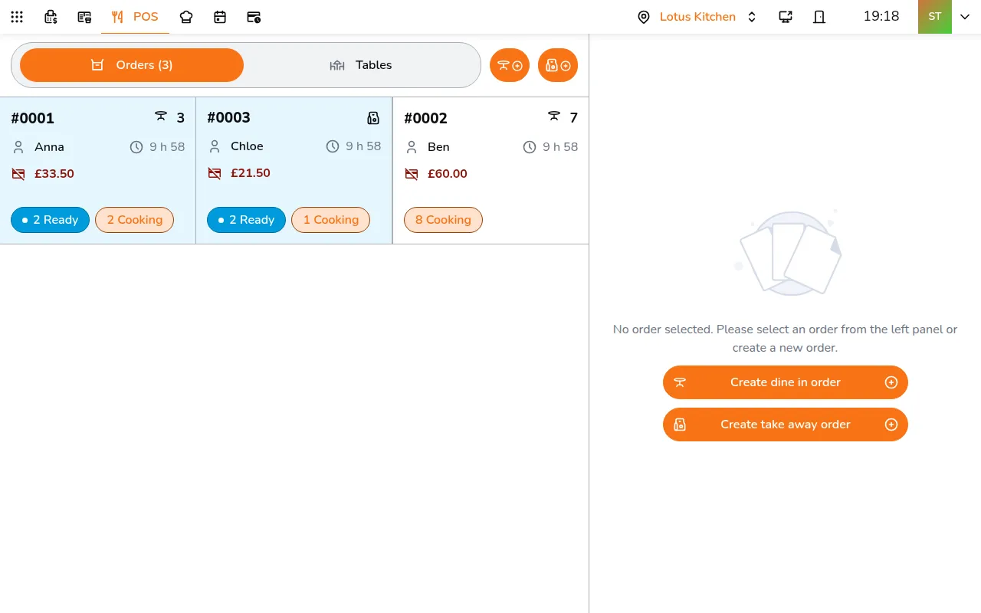981x613 pixels.
Task: Click the table number 7 on order #0002
Action: (574, 118)
